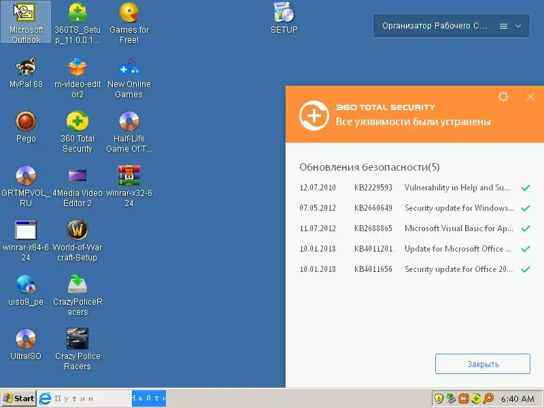Click the orange round tray icon
Image resolution: width=544 pixels, height=408 pixels.
464,398
